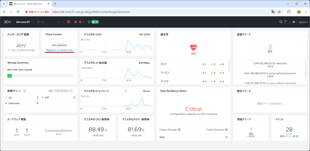The width and height of the screenshot is (310, 151).
Task: Open the admin user dropdown
Action: click(303, 22)
